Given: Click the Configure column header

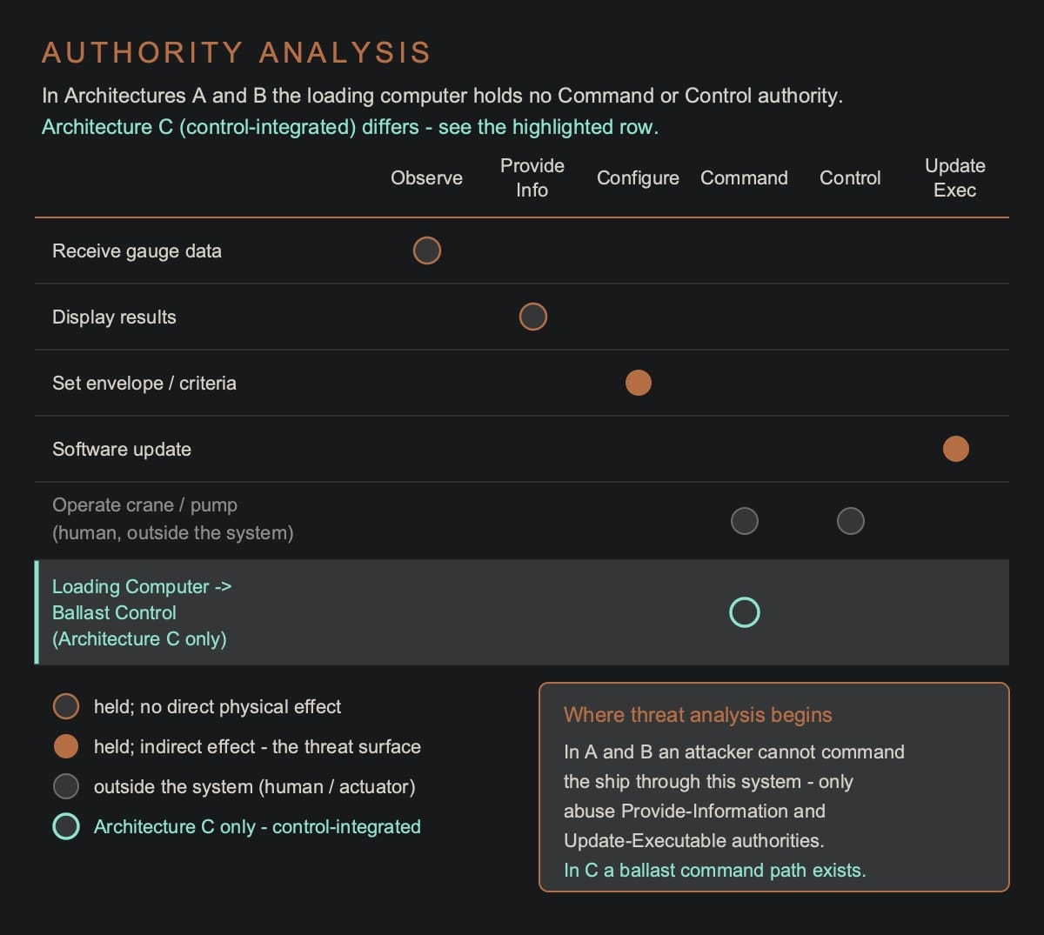Looking at the screenshot, I should [x=638, y=177].
